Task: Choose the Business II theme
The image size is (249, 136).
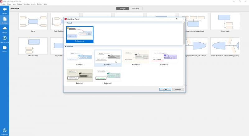Action: tap(108, 58)
